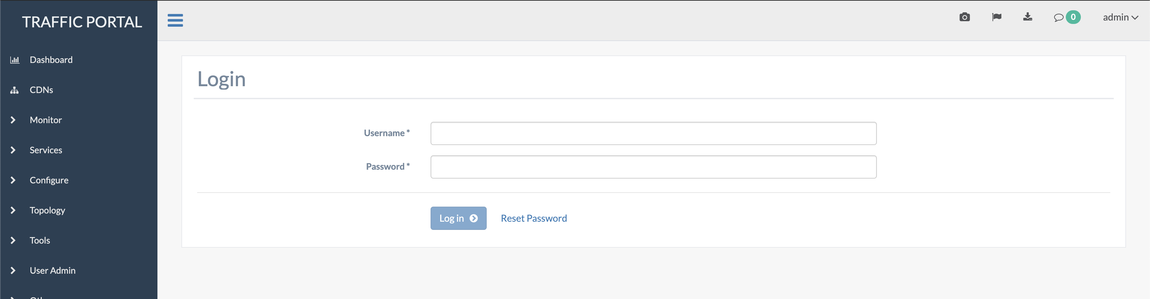Expand the Configure sidebar section

click(13, 180)
